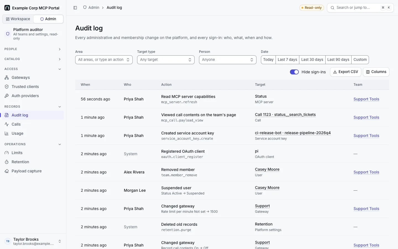Click the Search or jump to field
398x249 pixels.
[360, 8]
